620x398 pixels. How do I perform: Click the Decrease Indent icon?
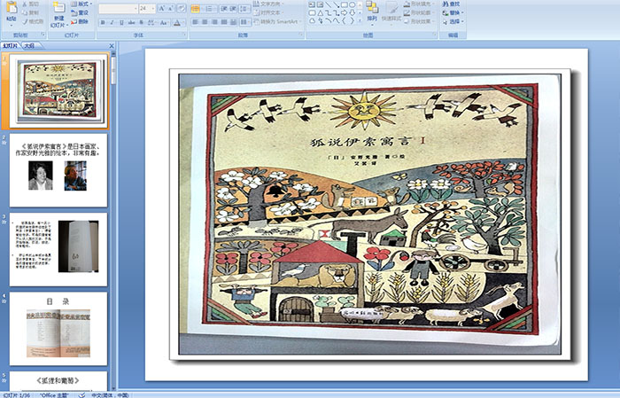point(223,9)
